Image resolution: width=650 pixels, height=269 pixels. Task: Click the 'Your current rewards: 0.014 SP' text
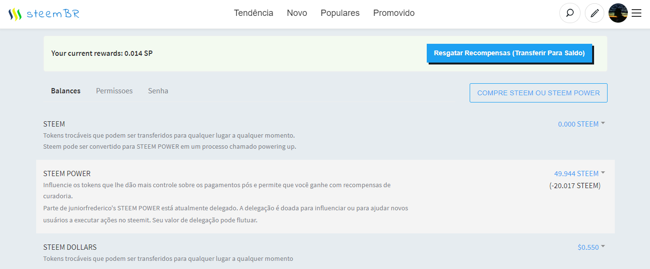tap(102, 53)
